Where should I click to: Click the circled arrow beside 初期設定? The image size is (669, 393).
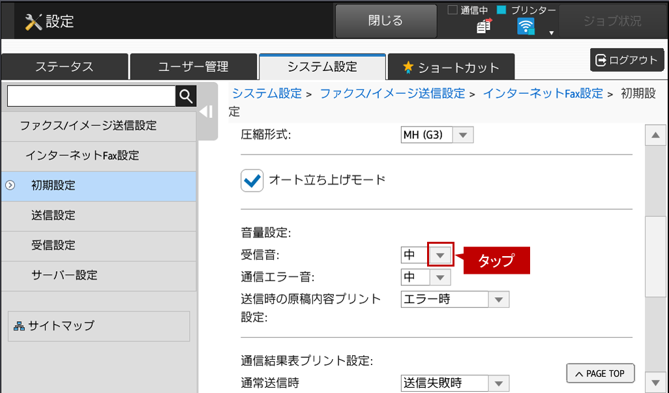coord(10,185)
